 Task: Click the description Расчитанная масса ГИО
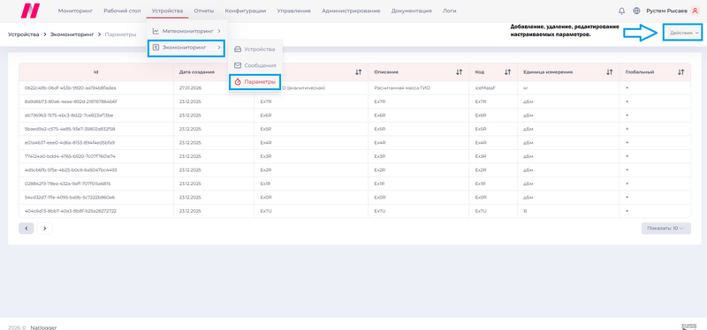point(402,87)
